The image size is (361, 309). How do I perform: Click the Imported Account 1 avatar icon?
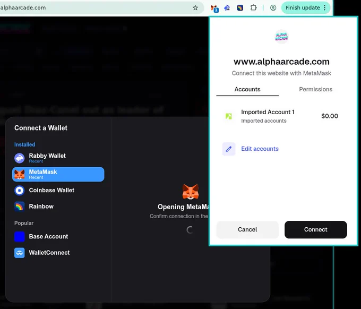[229, 116]
